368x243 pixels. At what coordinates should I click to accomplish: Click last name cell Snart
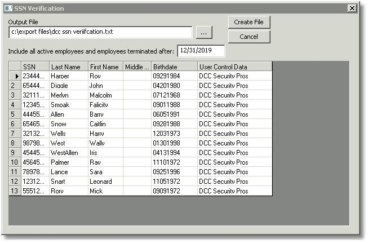click(69, 182)
